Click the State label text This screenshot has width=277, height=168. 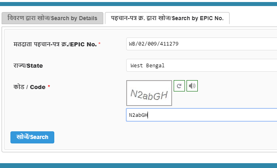[x=28, y=66]
